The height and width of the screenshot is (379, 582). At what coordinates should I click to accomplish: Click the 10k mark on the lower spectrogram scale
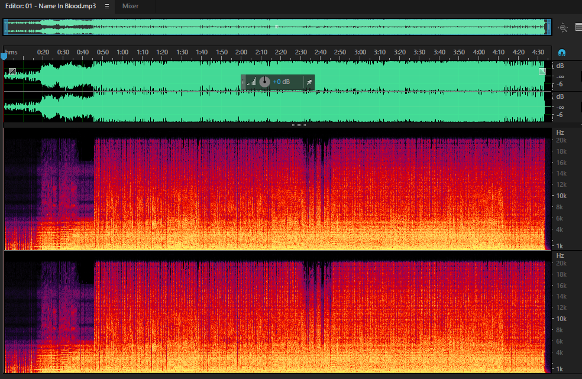(561, 319)
